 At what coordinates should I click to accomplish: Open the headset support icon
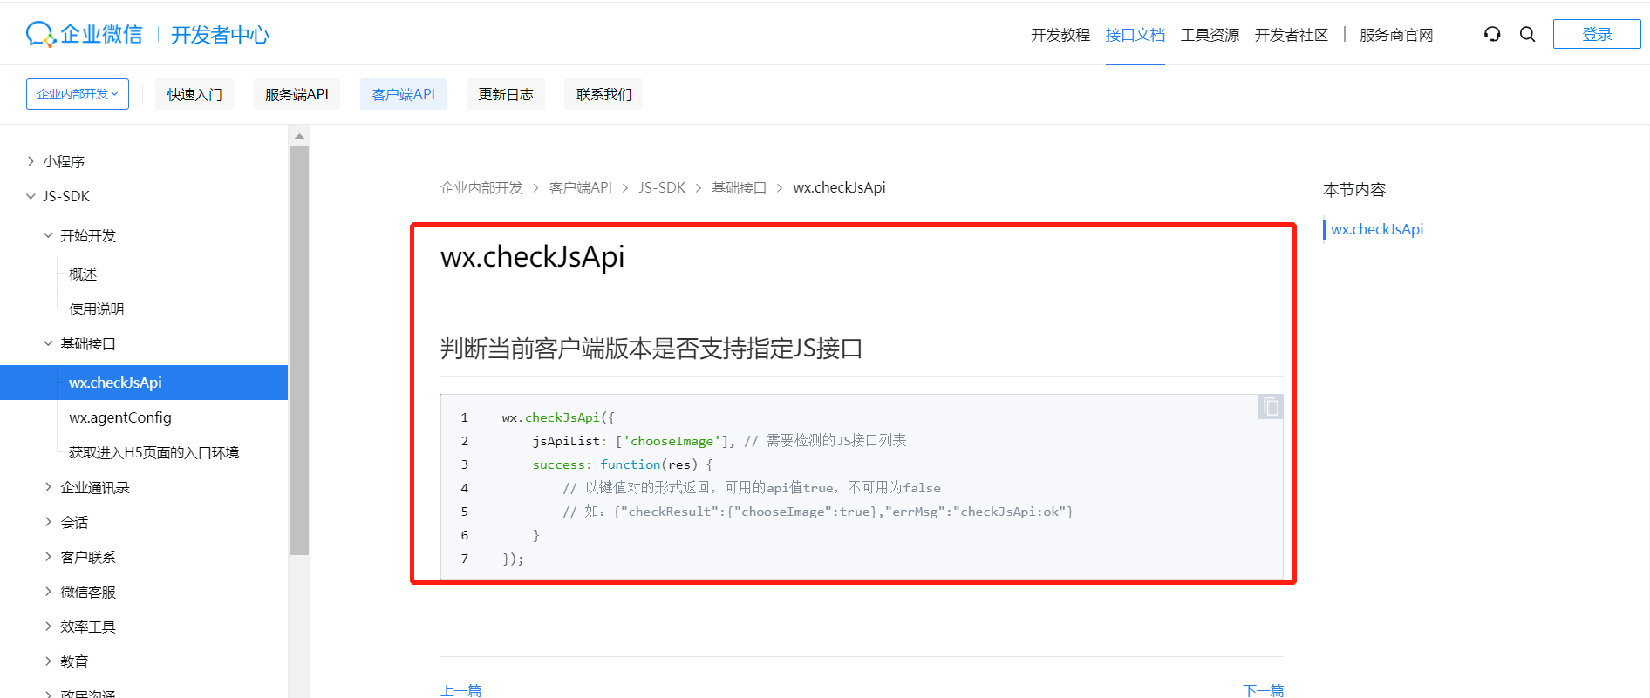[1492, 34]
